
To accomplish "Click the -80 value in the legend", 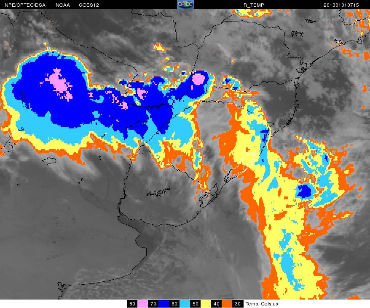I will click(x=132, y=304).
